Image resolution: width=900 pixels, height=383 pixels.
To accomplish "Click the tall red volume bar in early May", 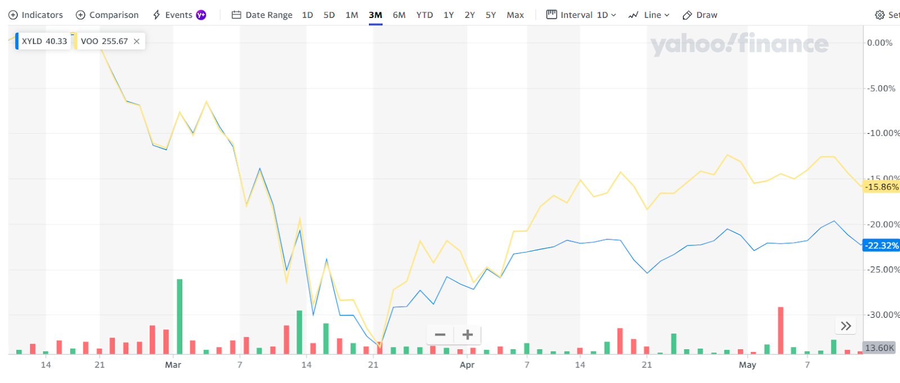I will click(781, 331).
